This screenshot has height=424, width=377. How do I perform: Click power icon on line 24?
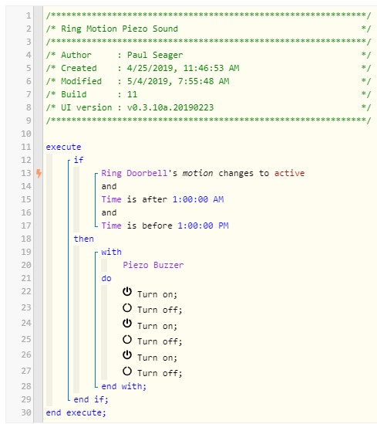(x=127, y=324)
